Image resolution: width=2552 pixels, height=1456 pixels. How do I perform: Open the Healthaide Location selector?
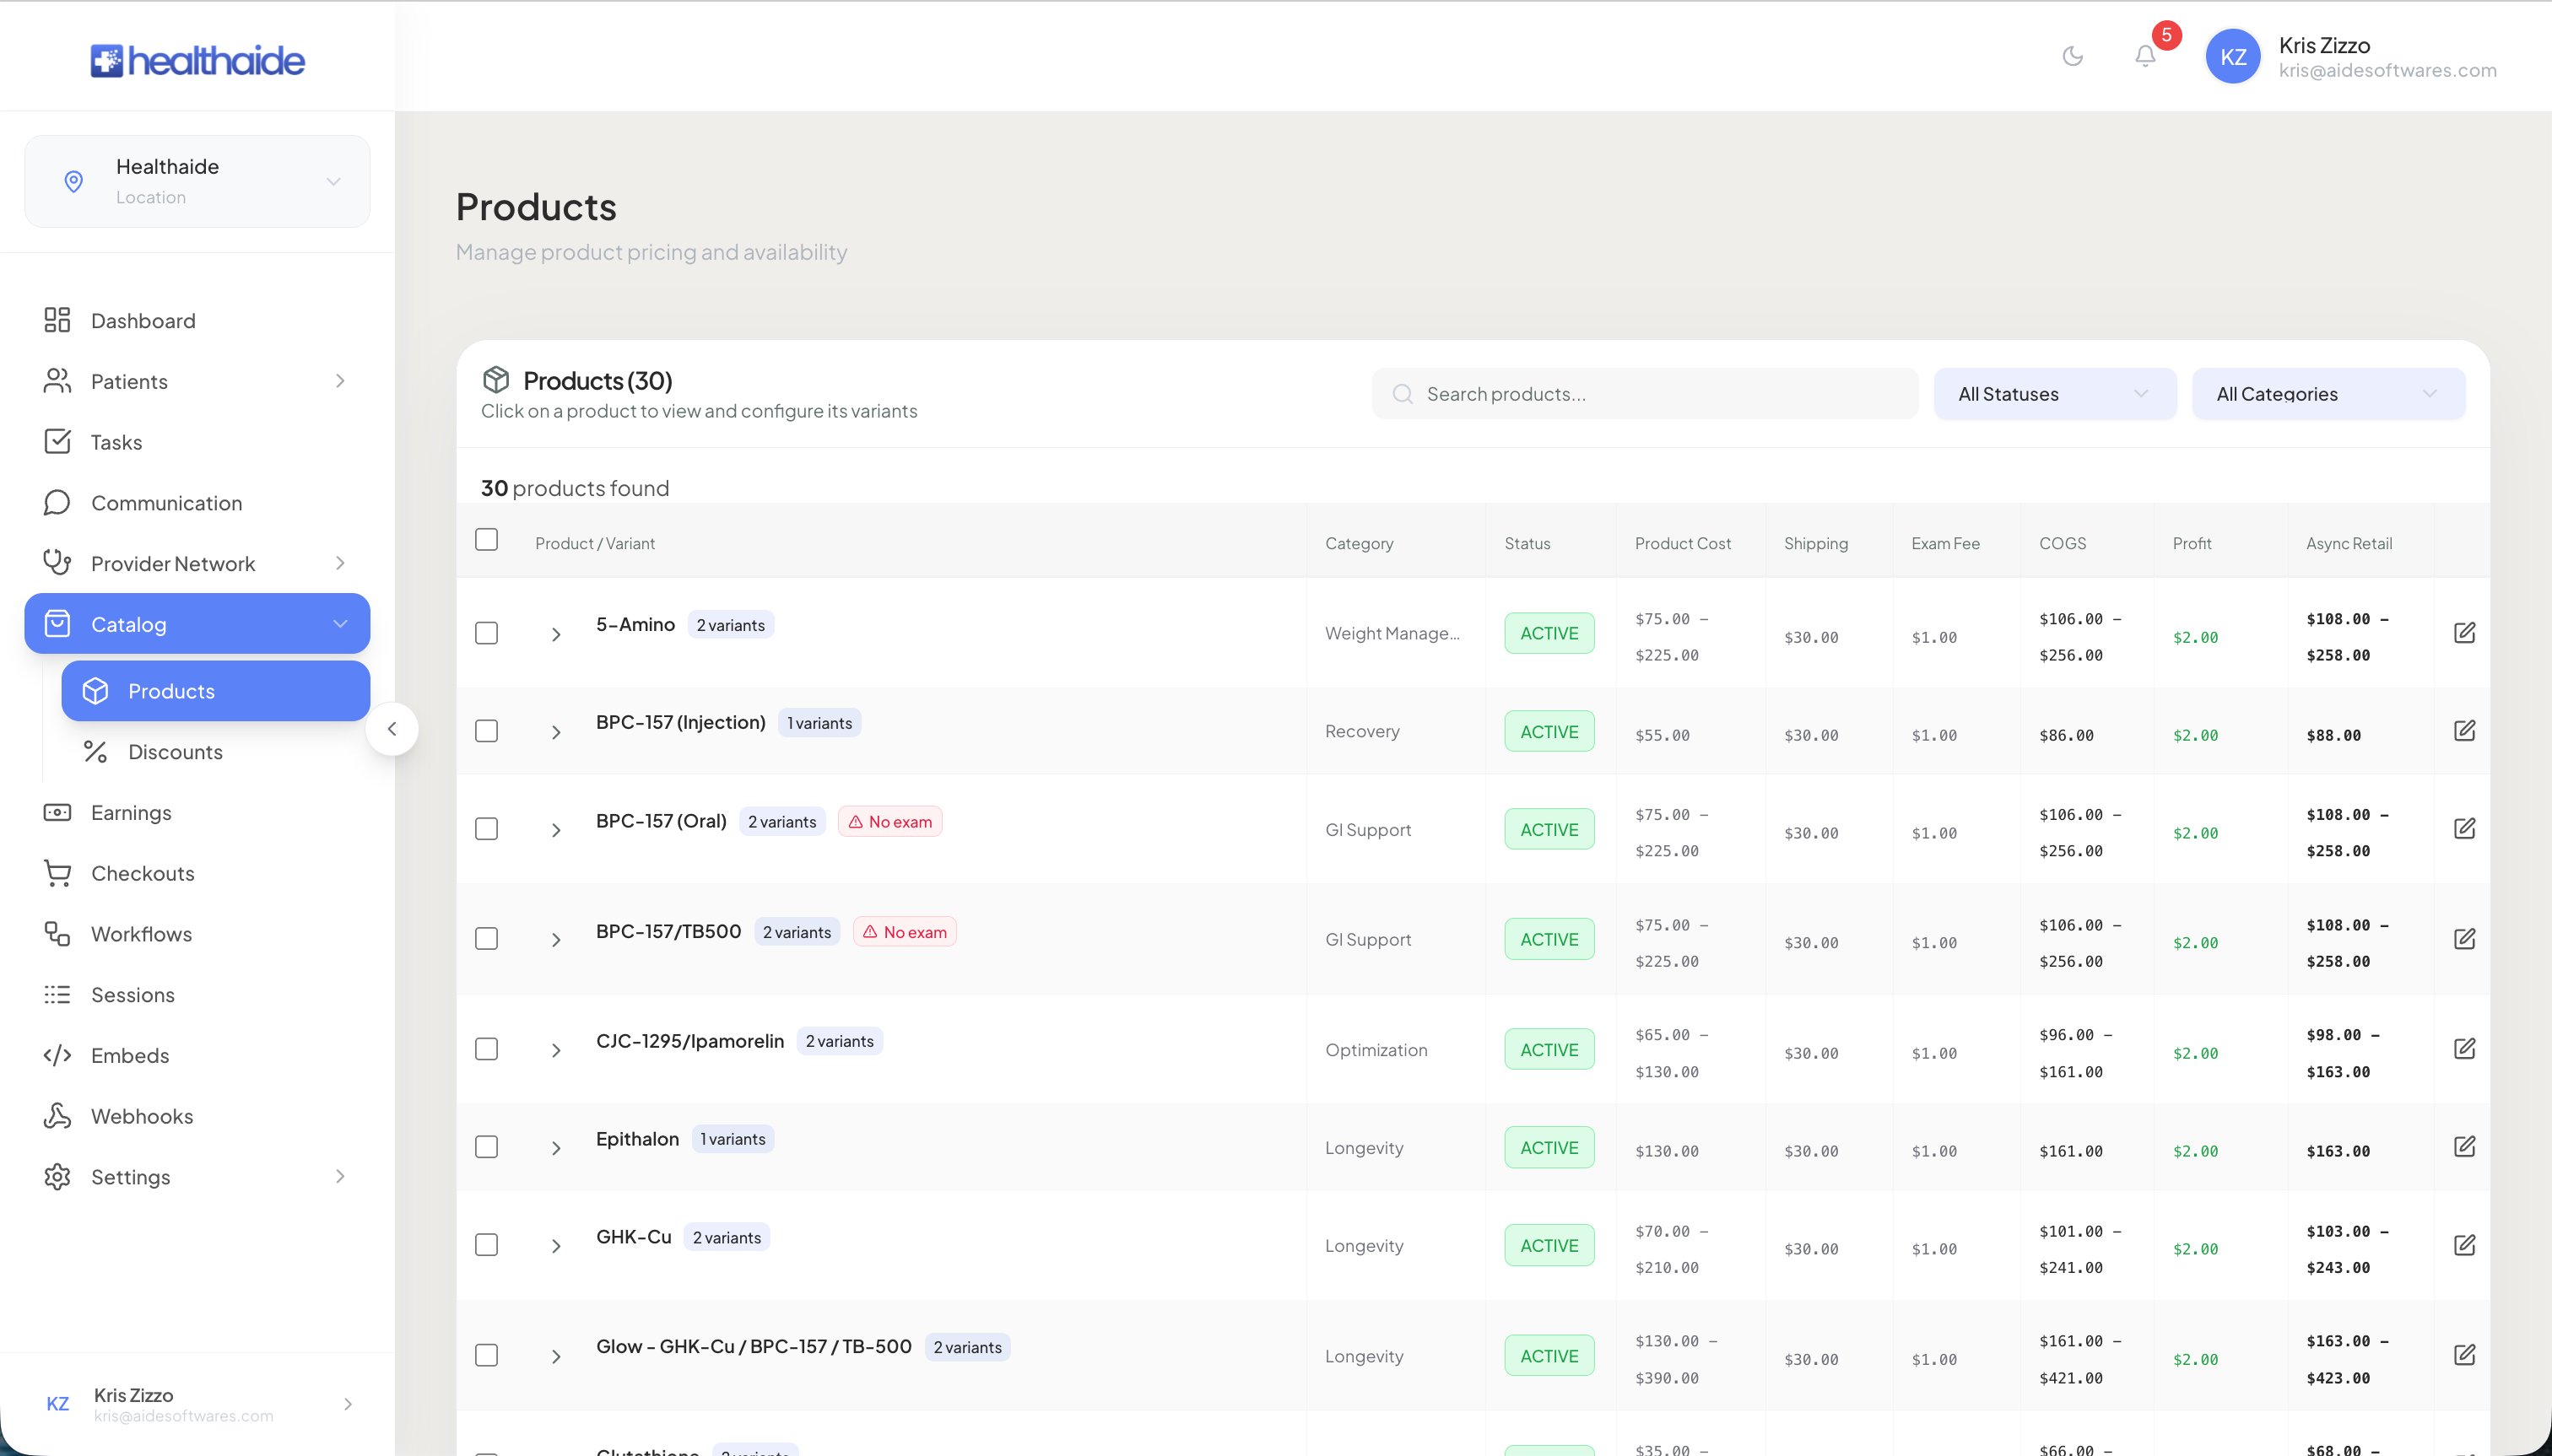(197, 181)
